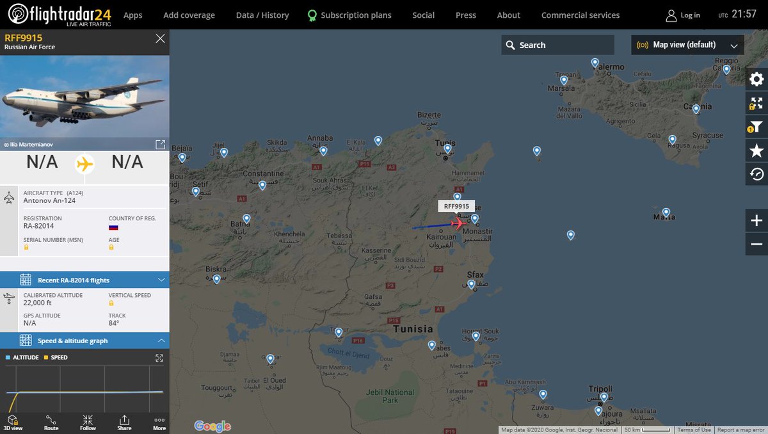Select the RA-82014 registration value

pyautogui.click(x=38, y=227)
